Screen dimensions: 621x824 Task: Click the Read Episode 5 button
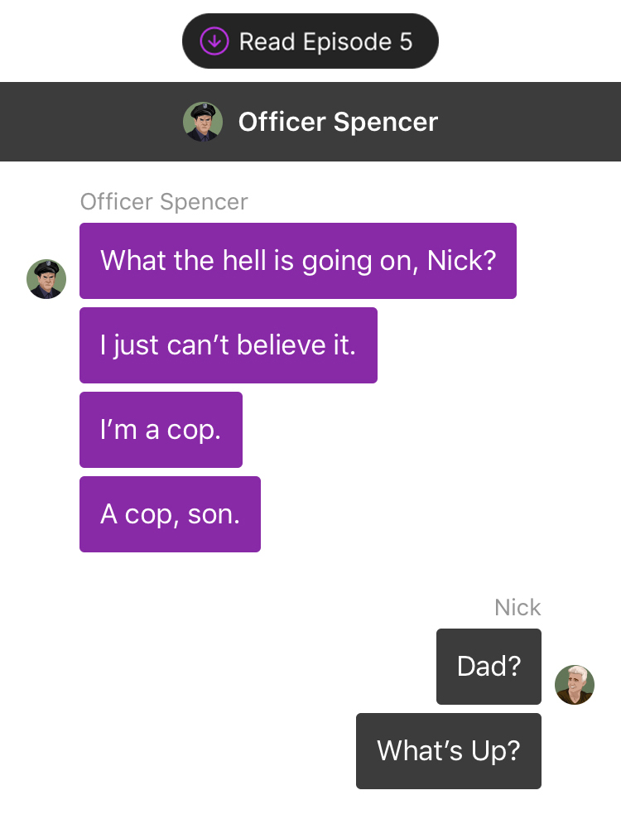310,41
